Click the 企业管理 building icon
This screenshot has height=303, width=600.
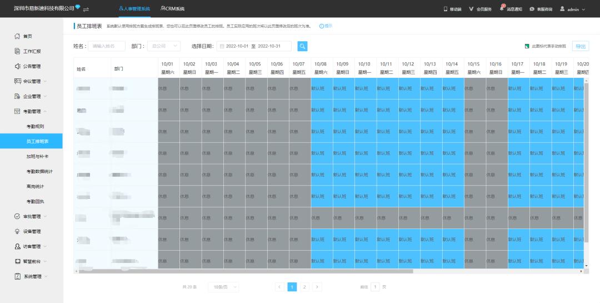17,96
